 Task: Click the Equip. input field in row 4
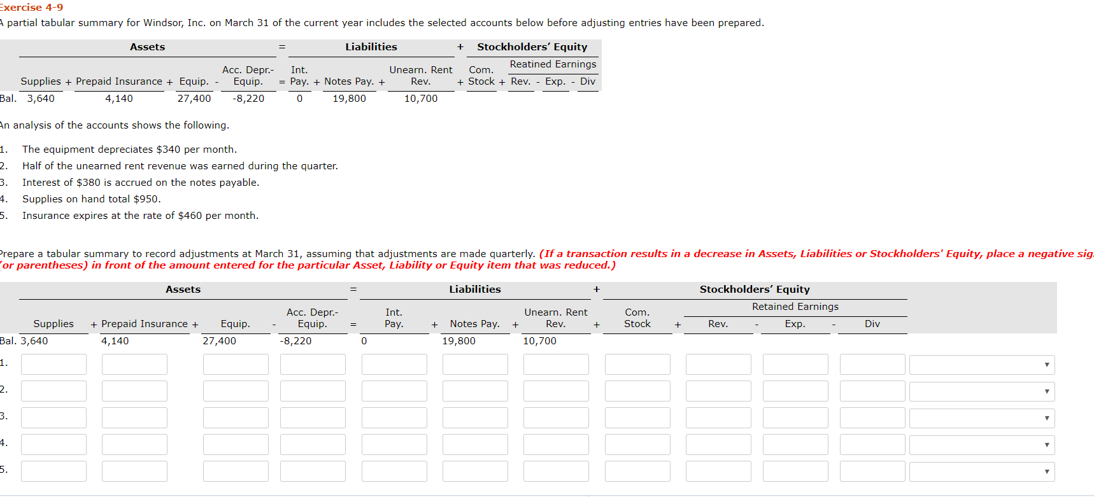click(x=236, y=445)
